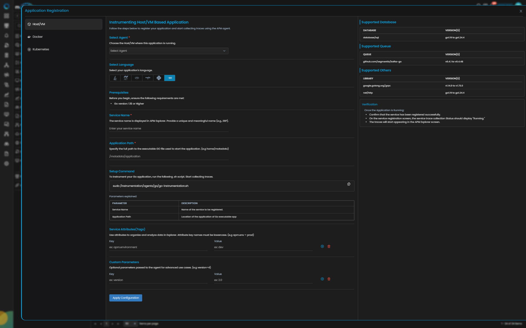The height and width of the screenshot is (328, 526).
Task: Select the Python language icon
Action: (x=159, y=78)
